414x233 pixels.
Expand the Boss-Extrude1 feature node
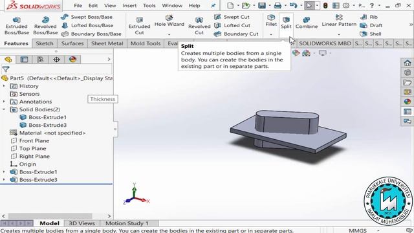click(4, 172)
